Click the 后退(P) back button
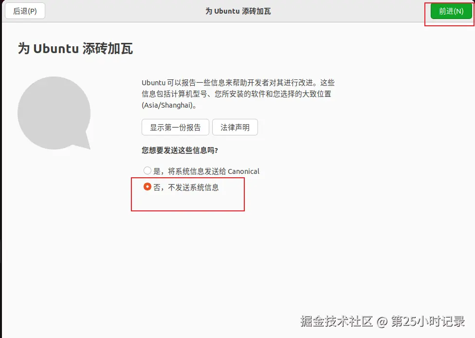Viewport: 475px width, 338px height. 25,11
